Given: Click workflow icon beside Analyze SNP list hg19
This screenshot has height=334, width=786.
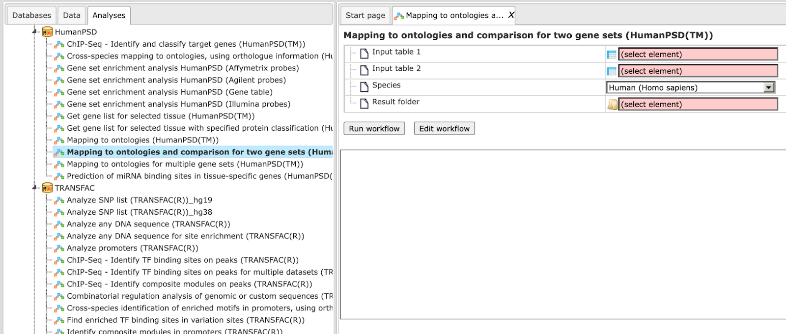Looking at the screenshot, I should pyautogui.click(x=59, y=200).
